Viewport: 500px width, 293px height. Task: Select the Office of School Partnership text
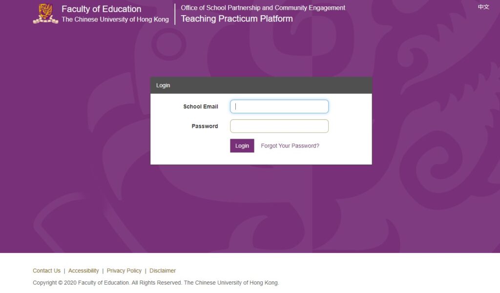tap(263, 8)
